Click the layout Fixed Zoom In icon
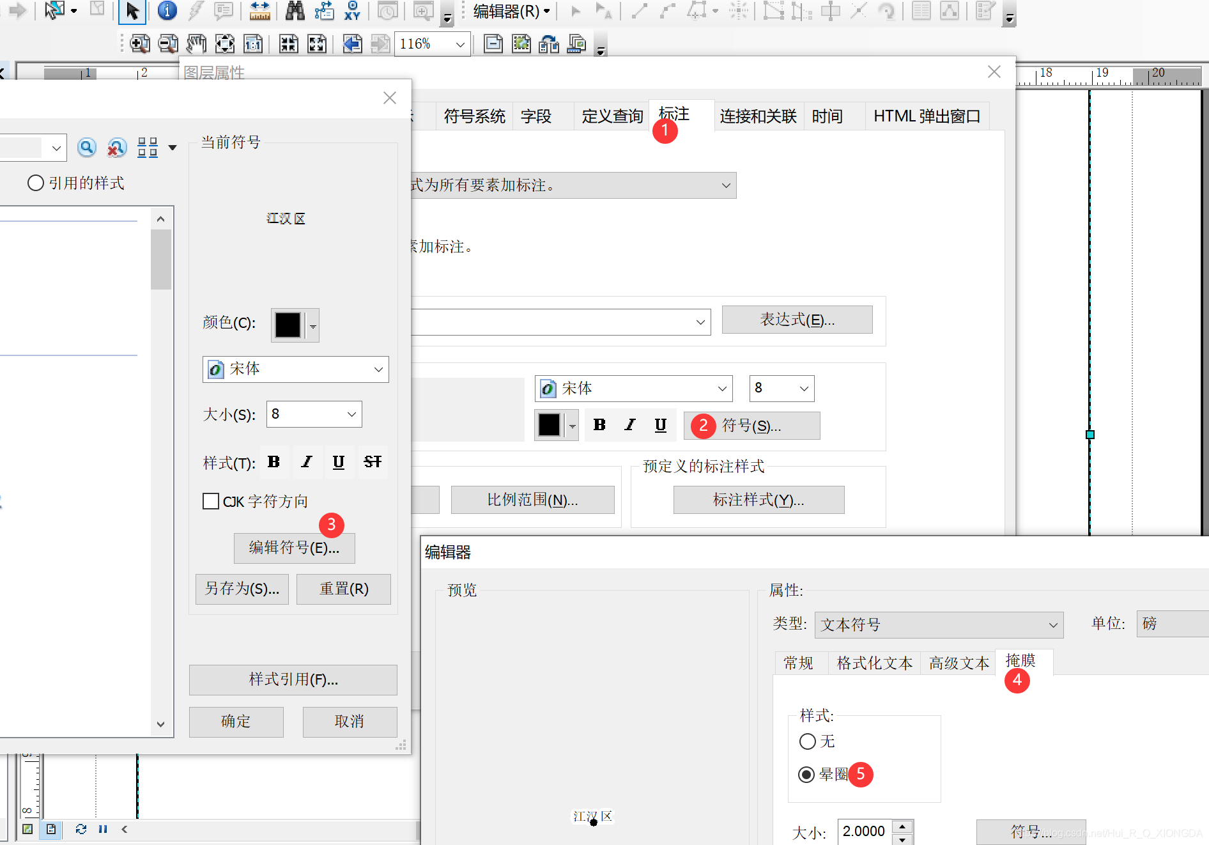Screen dimensions: 1209x845 pos(289,44)
